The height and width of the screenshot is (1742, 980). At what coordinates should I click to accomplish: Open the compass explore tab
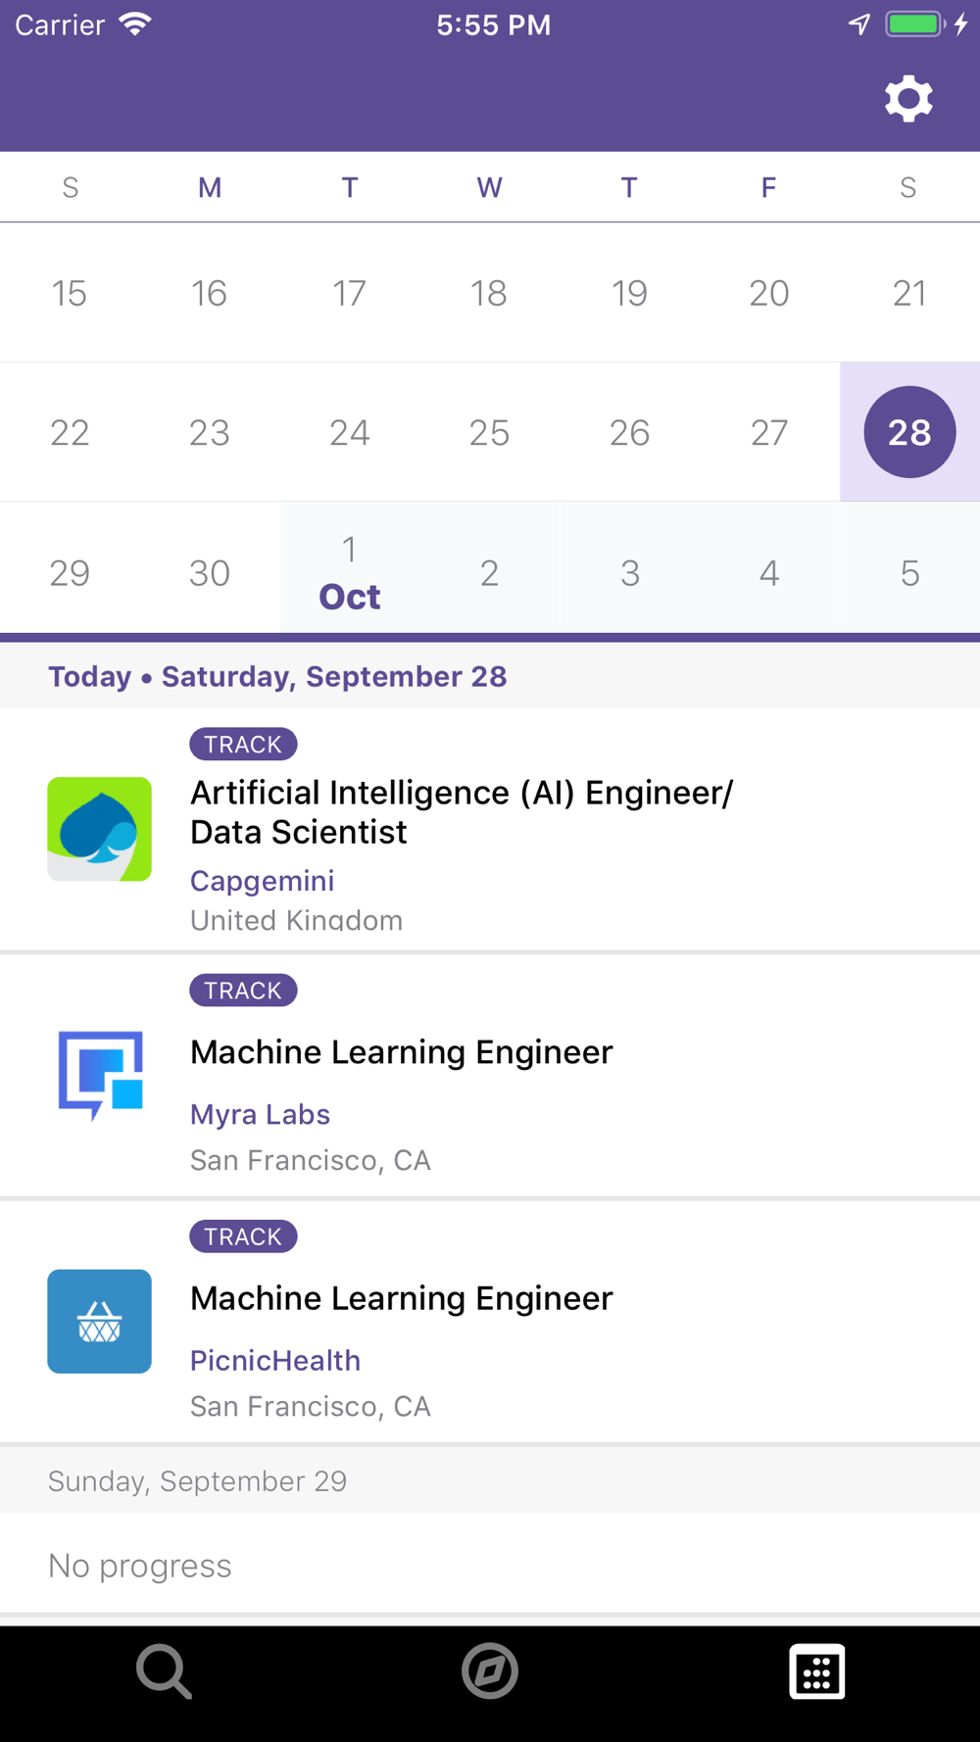pyautogui.click(x=490, y=1671)
